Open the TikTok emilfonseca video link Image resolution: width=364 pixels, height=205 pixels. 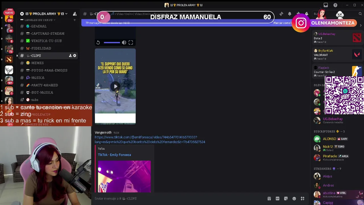150,140
